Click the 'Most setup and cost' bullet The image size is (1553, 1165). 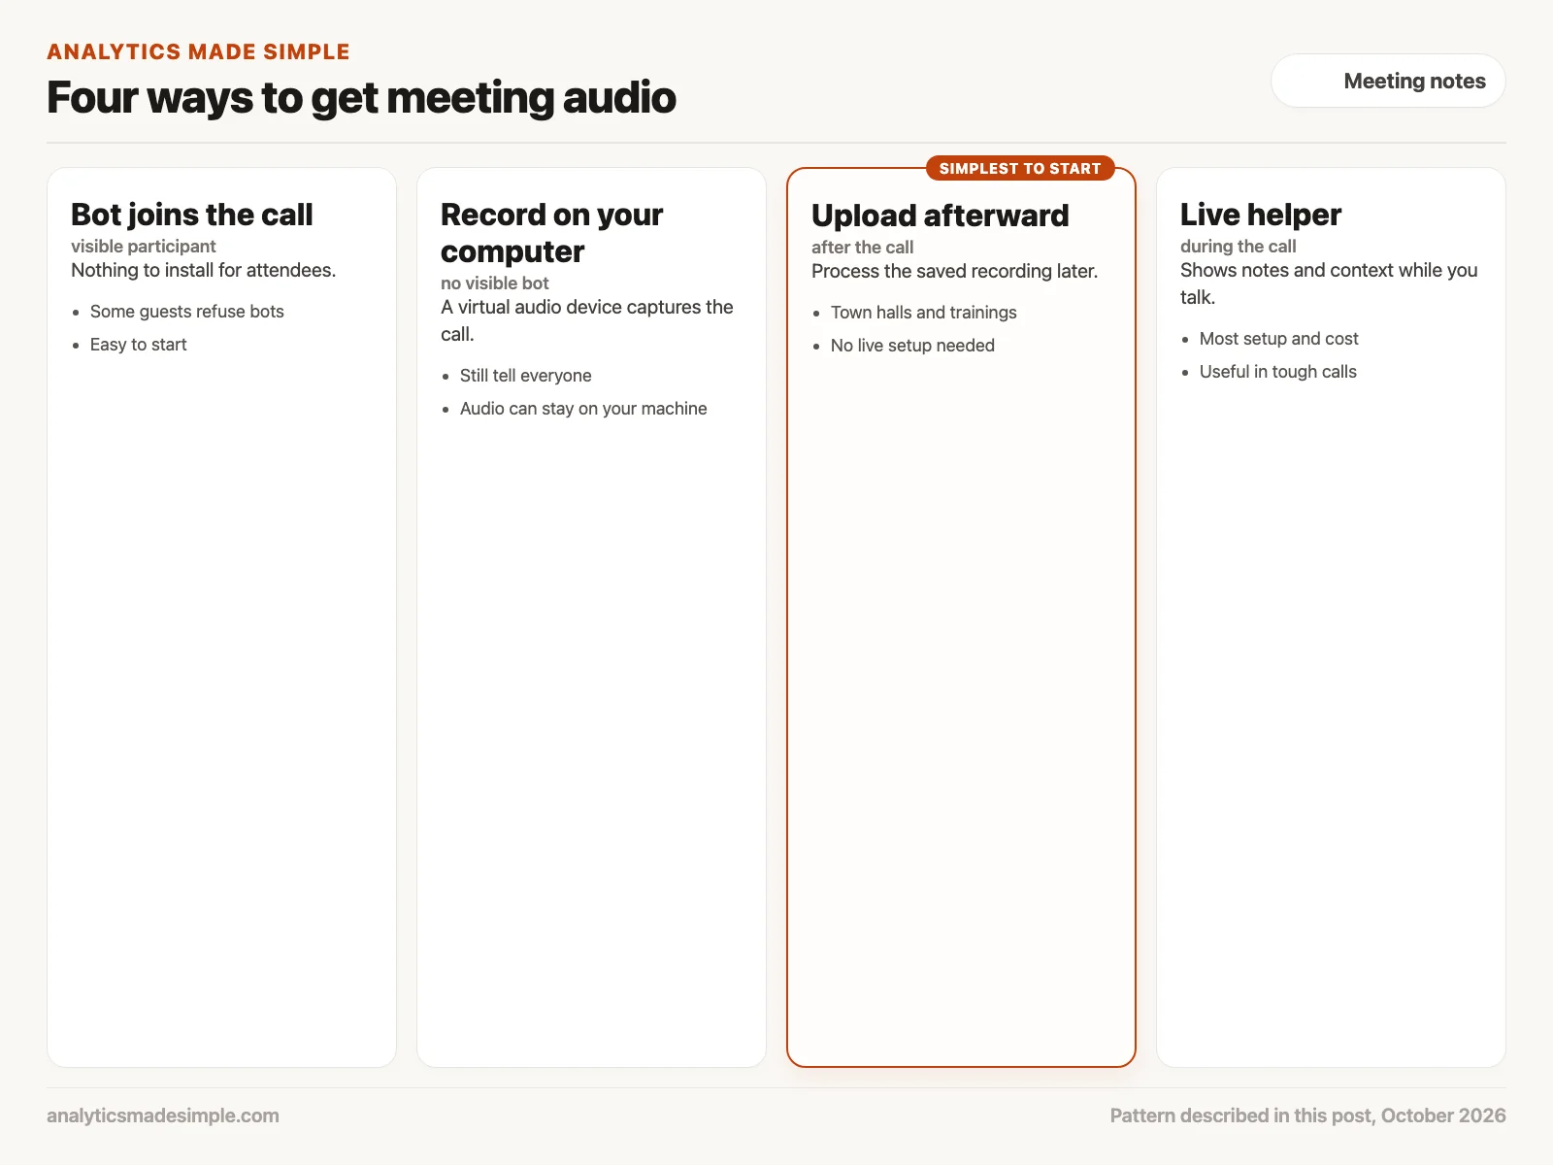(1279, 339)
